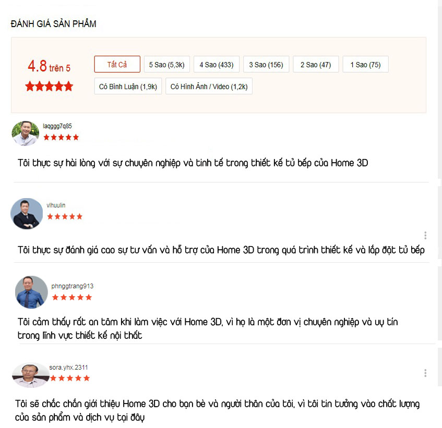Click the star rating under laqggg7q85
The width and height of the screenshot is (442, 428).
(61, 137)
